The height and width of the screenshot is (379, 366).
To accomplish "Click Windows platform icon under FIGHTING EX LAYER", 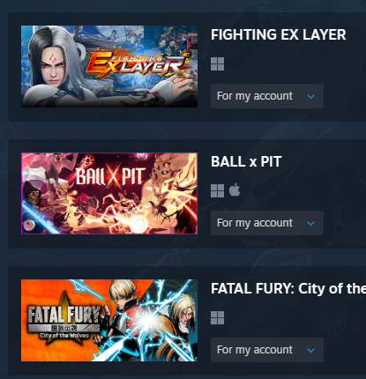I will coord(217,63).
